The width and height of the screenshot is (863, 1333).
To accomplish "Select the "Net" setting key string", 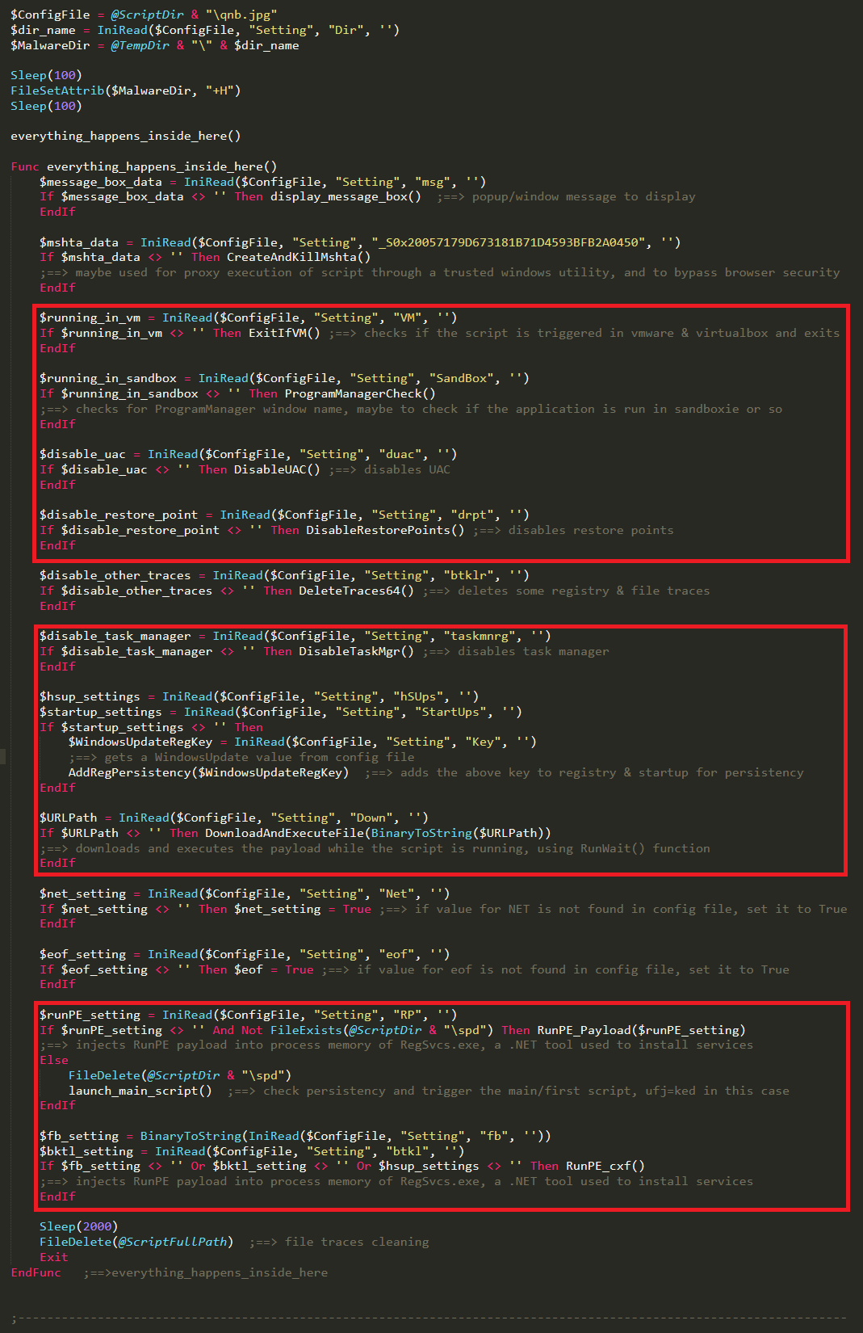I will [x=396, y=894].
